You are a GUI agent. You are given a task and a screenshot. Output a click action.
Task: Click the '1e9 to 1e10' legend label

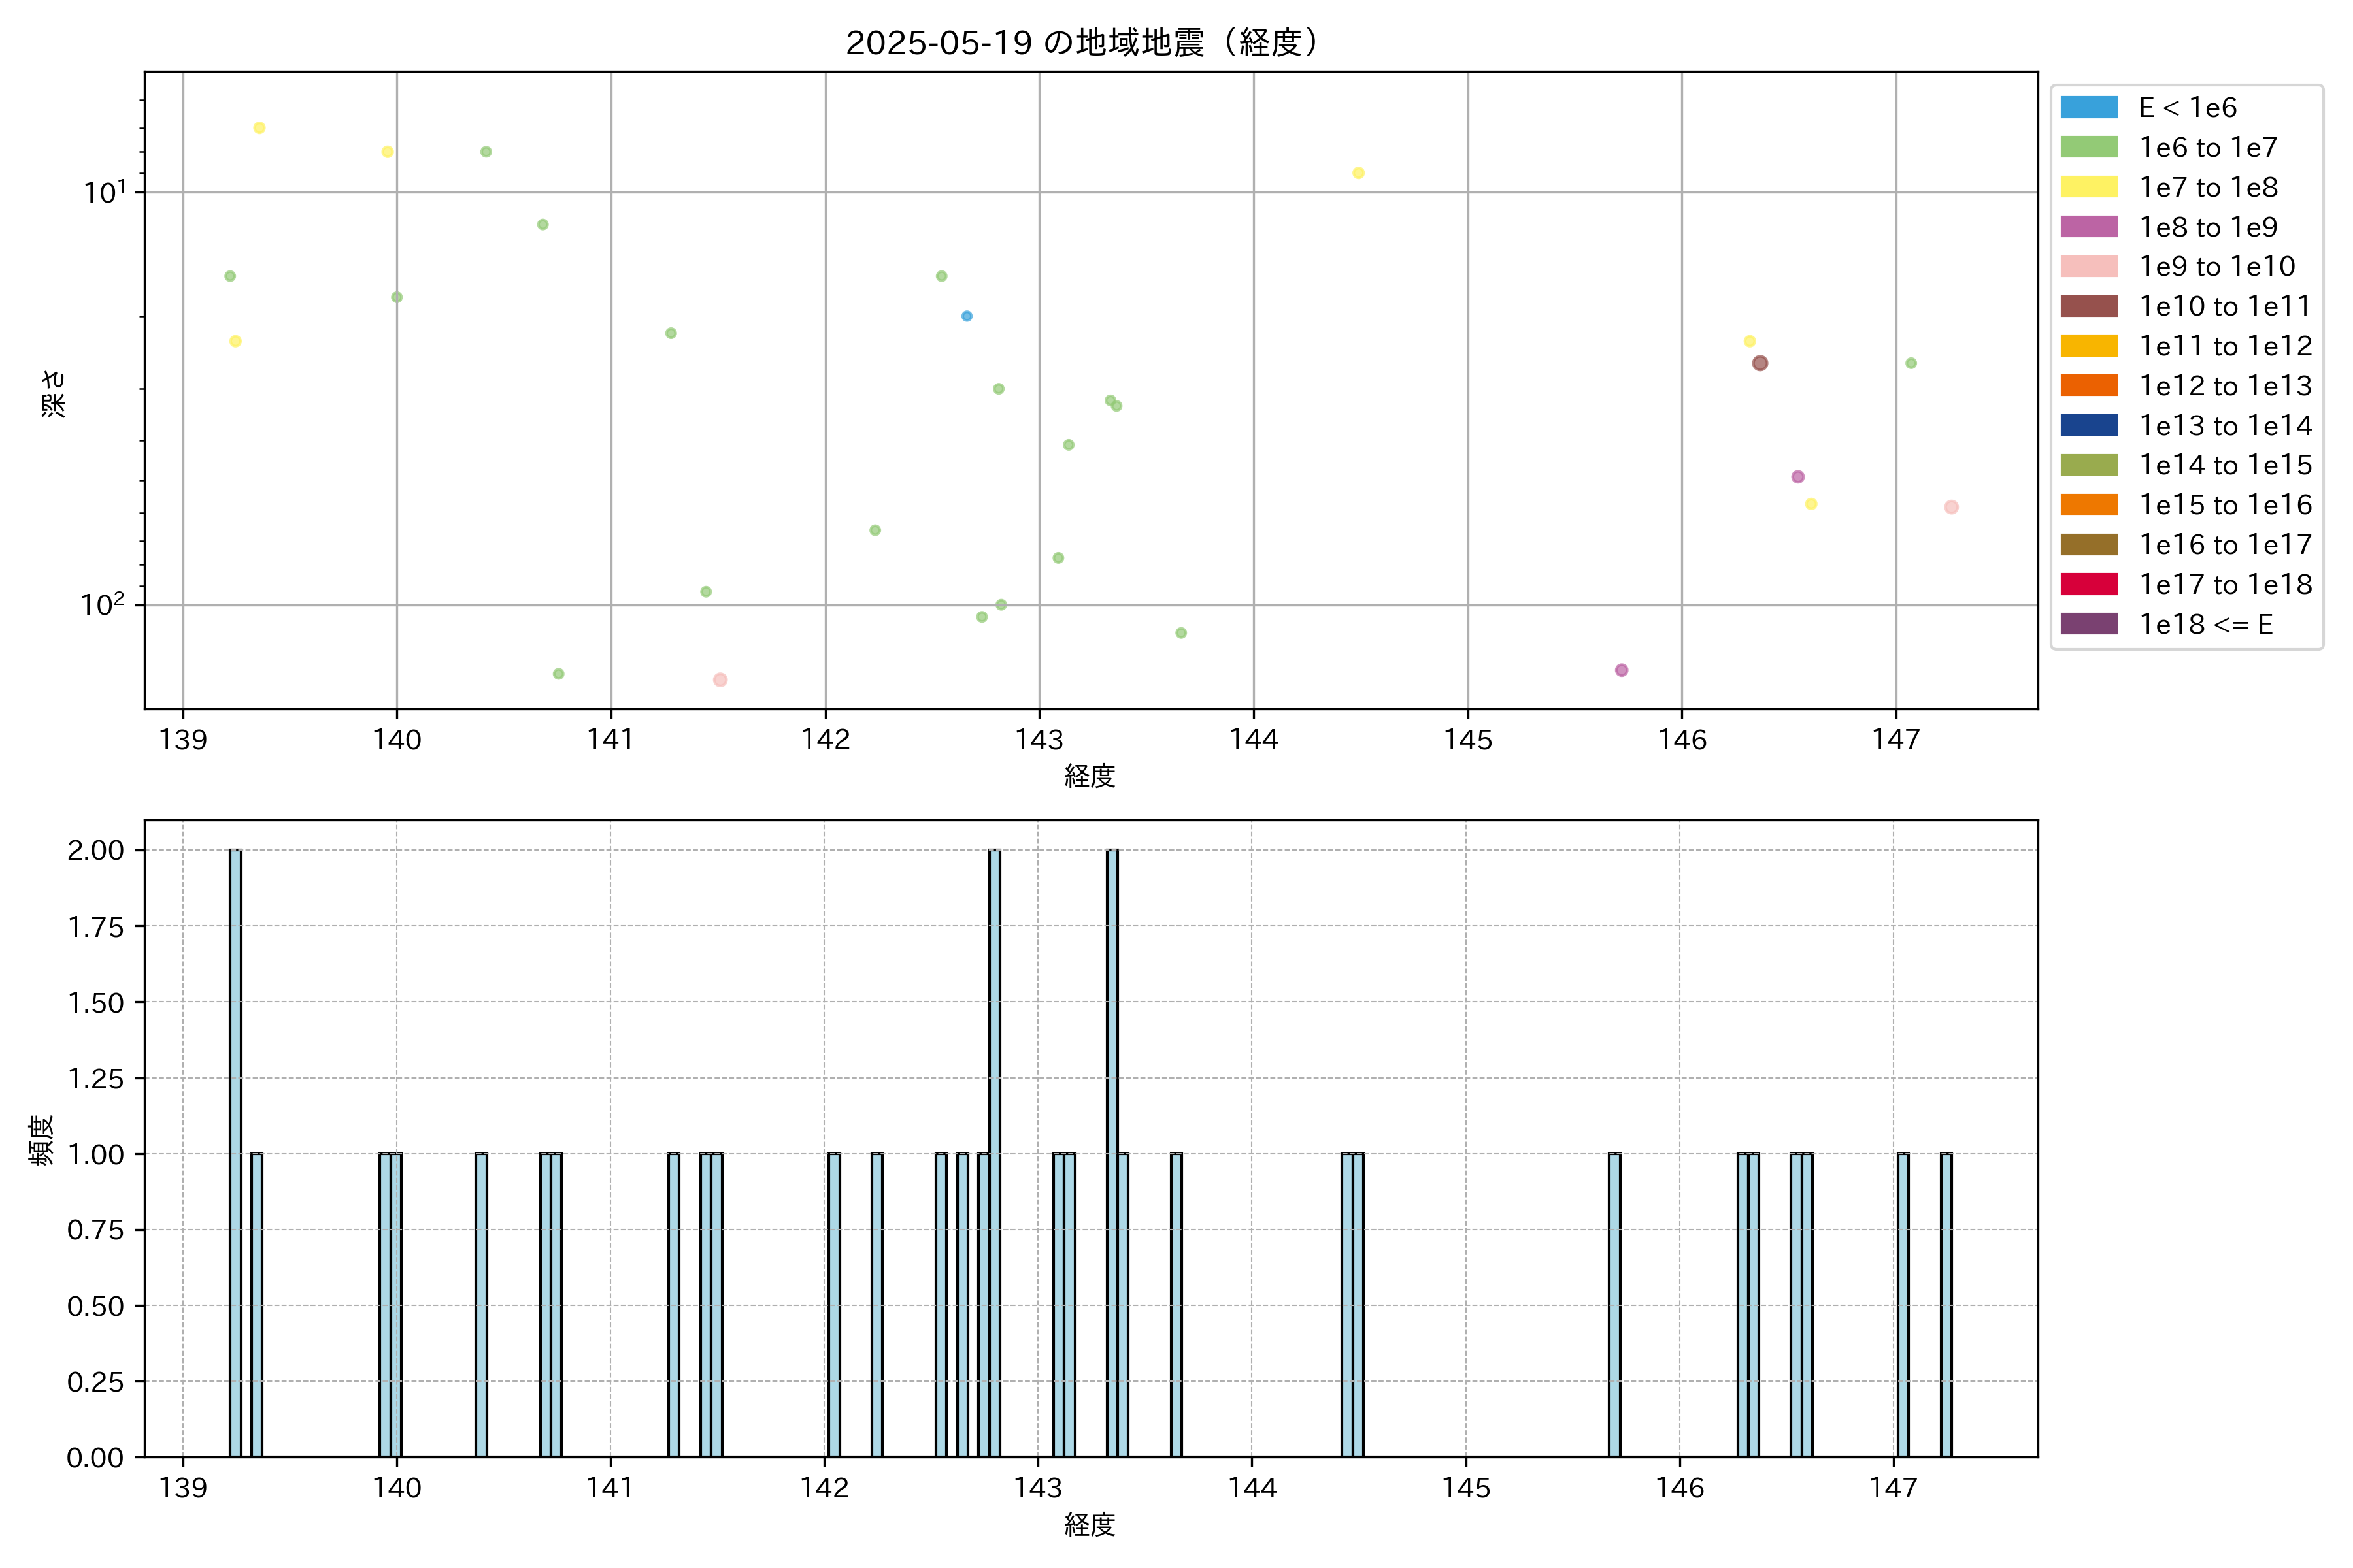[2216, 266]
